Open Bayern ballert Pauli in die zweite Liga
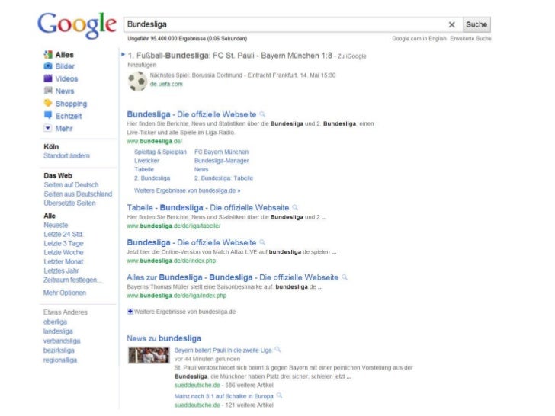Viewport: 555px width, 416px height. tap(223, 350)
